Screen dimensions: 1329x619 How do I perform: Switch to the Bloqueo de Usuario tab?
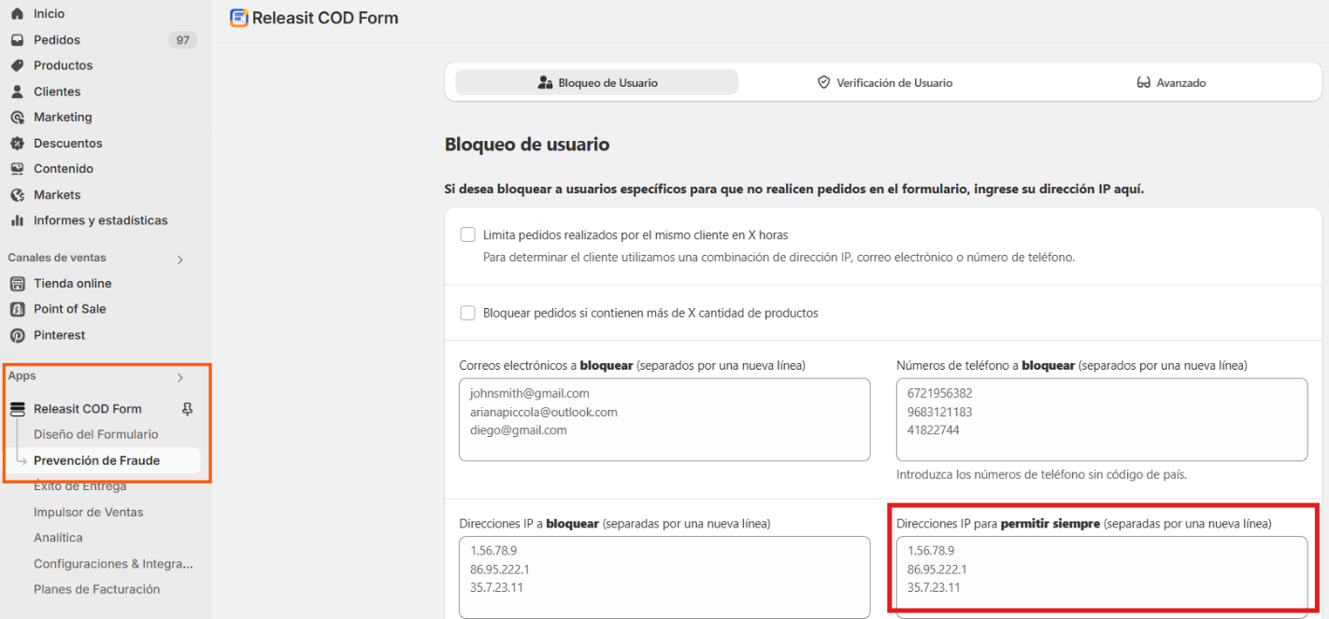(x=597, y=83)
